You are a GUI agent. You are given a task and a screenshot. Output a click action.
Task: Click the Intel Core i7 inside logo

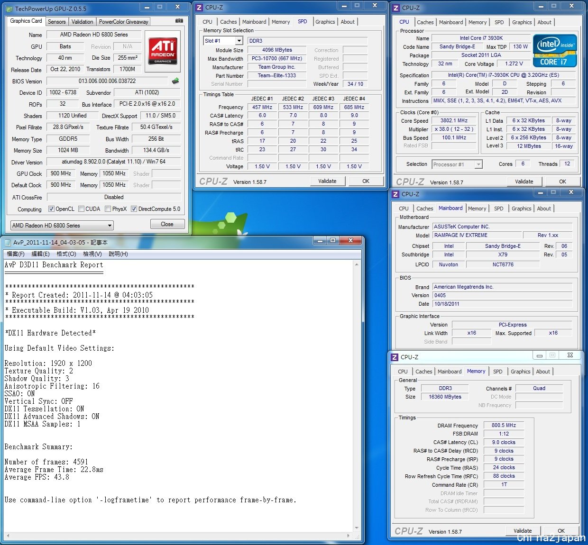coord(555,51)
